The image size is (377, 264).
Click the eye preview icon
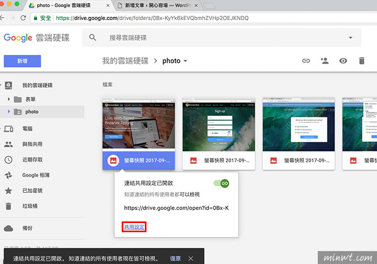coord(343,61)
